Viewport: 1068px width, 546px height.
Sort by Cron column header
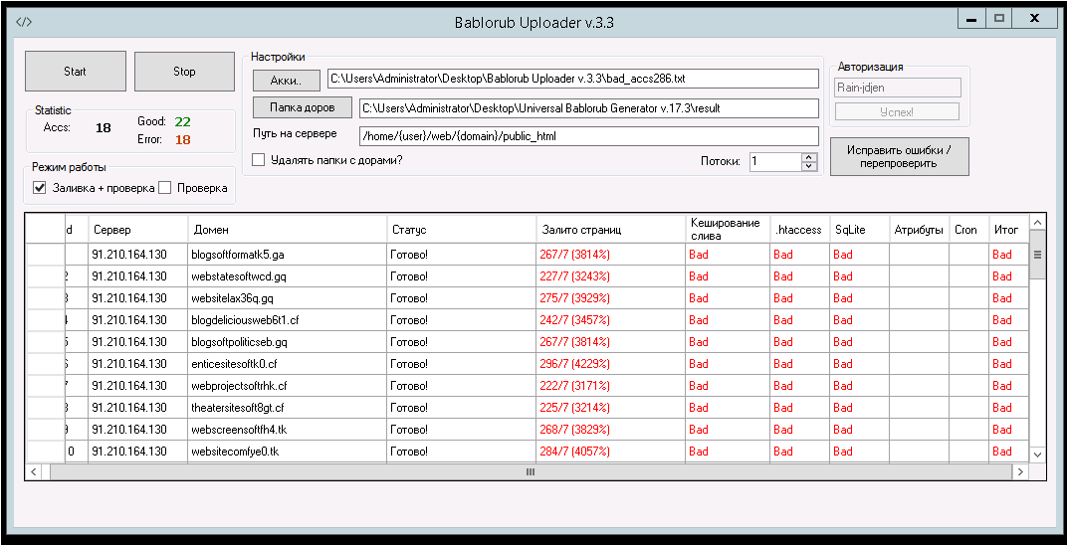(x=968, y=230)
